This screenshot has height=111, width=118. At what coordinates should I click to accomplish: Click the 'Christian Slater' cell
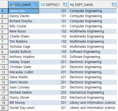(23, 67)
